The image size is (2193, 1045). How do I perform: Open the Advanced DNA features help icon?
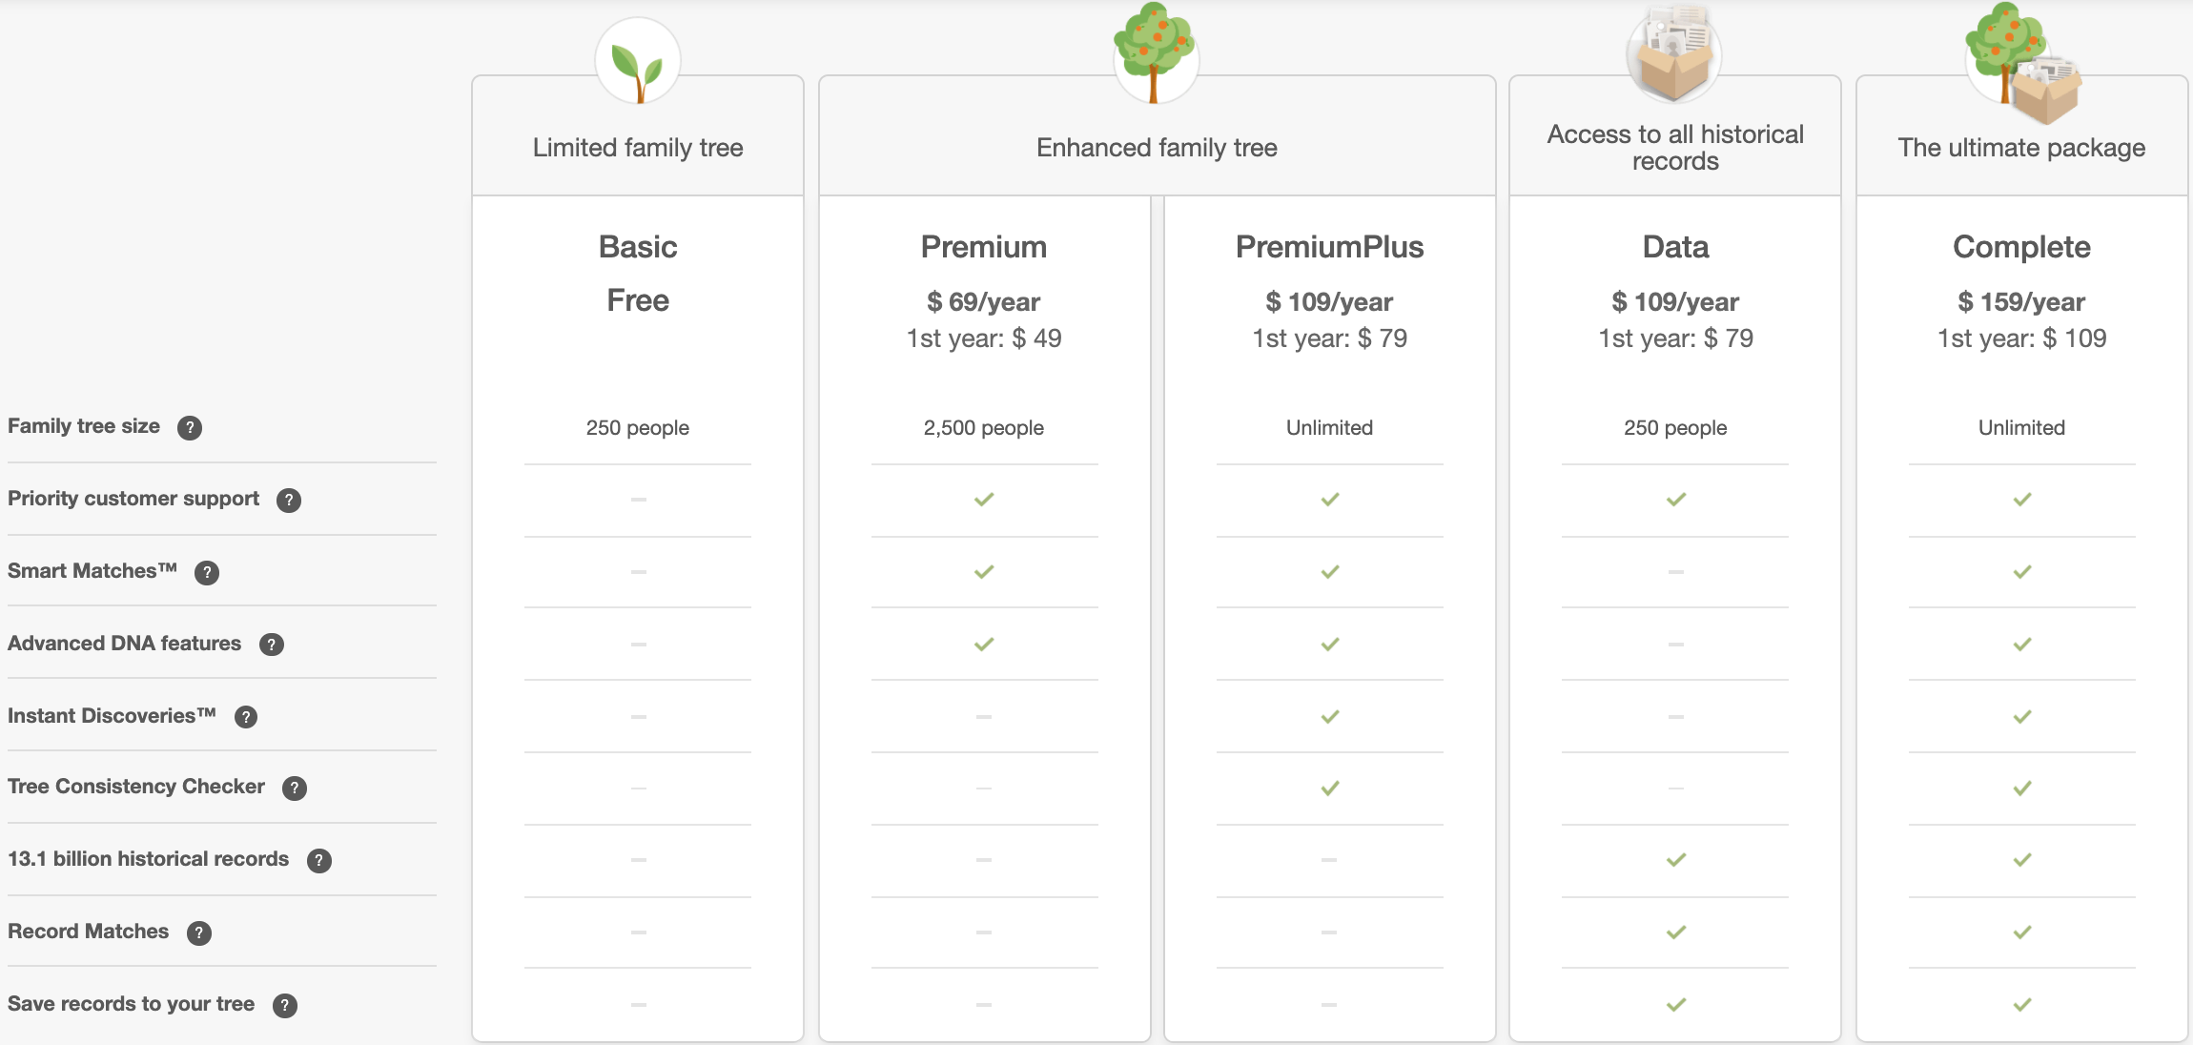pyautogui.click(x=271, y=645)
